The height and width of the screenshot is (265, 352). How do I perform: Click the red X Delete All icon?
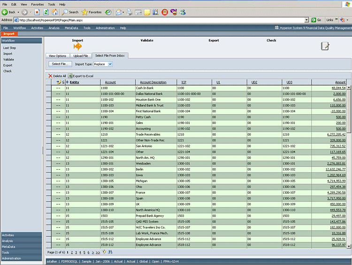point(50,76)
